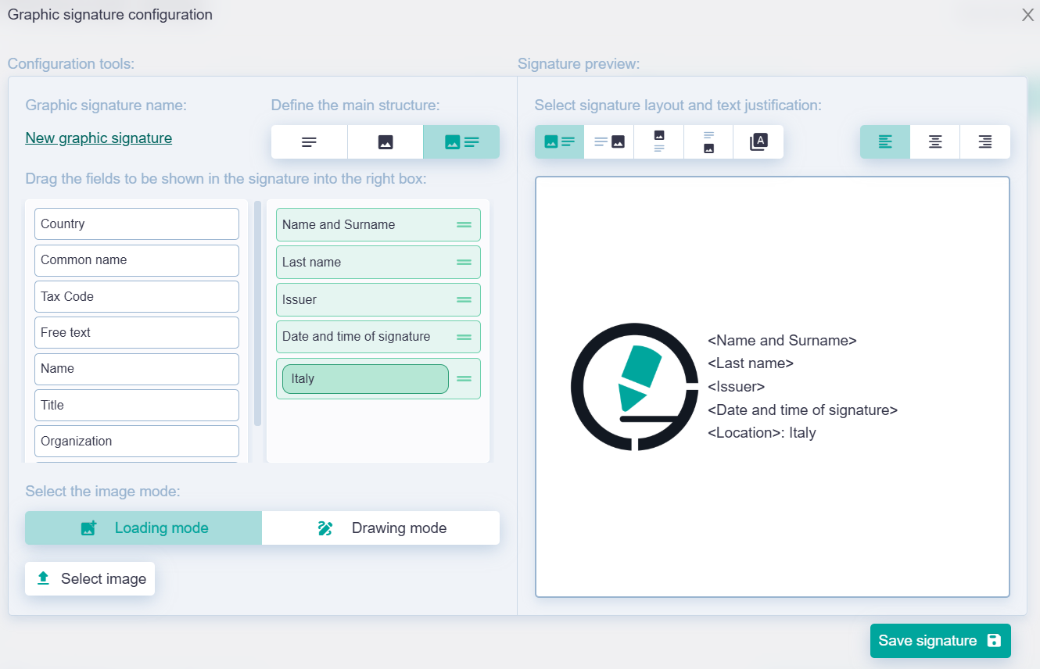Set center text justification

935,142
